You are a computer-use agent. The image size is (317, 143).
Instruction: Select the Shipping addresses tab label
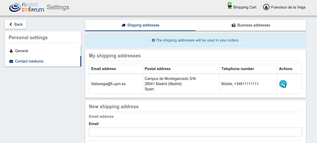pos(143,25)
